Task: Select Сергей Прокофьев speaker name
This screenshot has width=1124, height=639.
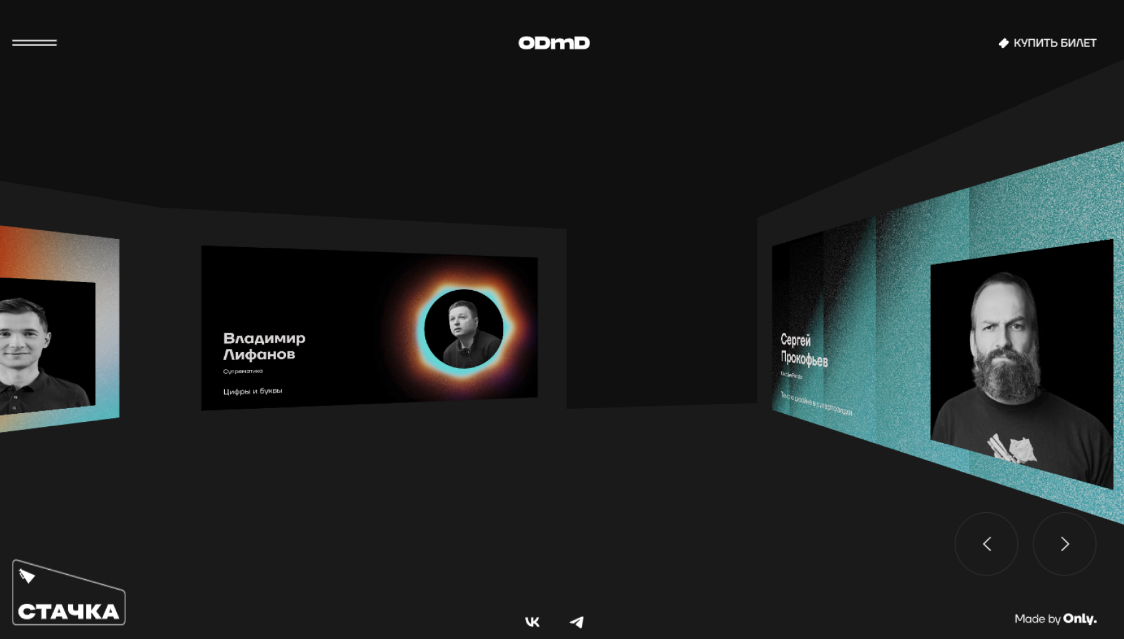Action: coord(803,349)
